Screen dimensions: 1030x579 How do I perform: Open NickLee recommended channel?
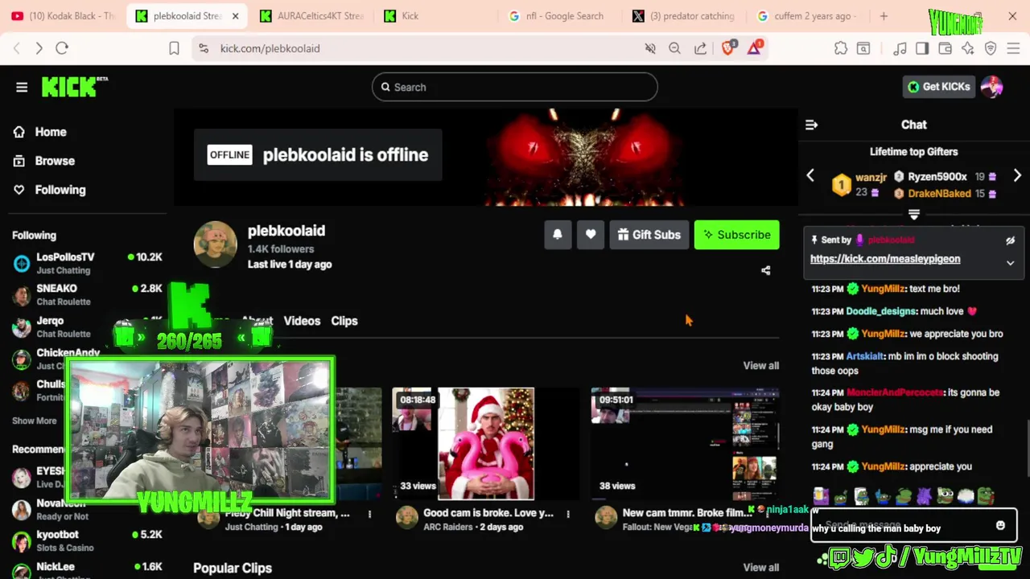pyautogui.click(x=87, y=569)
